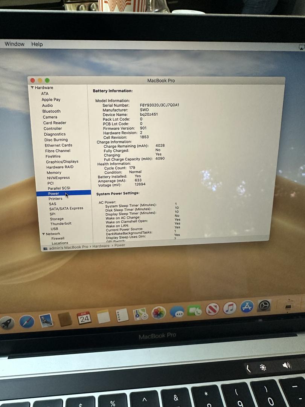Minimize the System Information window

click(40, 81)
